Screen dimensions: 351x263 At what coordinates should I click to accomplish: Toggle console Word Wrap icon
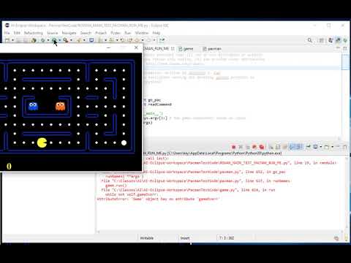pyautogui.click(x=285, y=147)
